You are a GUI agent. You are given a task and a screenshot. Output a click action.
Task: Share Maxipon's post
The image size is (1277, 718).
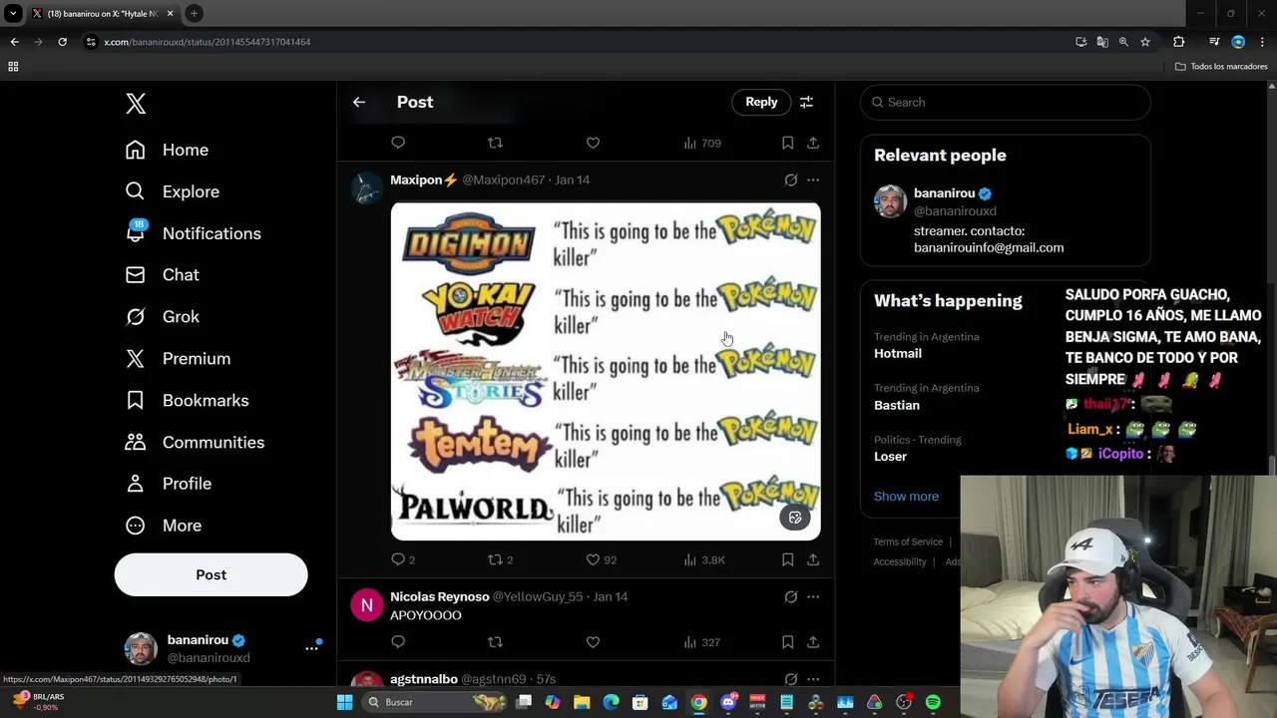[x=813, y=559]
